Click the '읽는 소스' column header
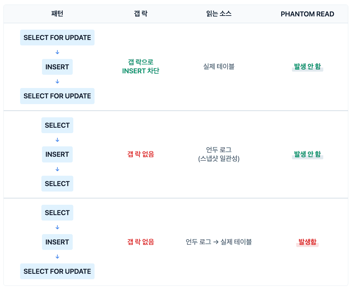Screen dimensions: 352x289 coord(219,14)
